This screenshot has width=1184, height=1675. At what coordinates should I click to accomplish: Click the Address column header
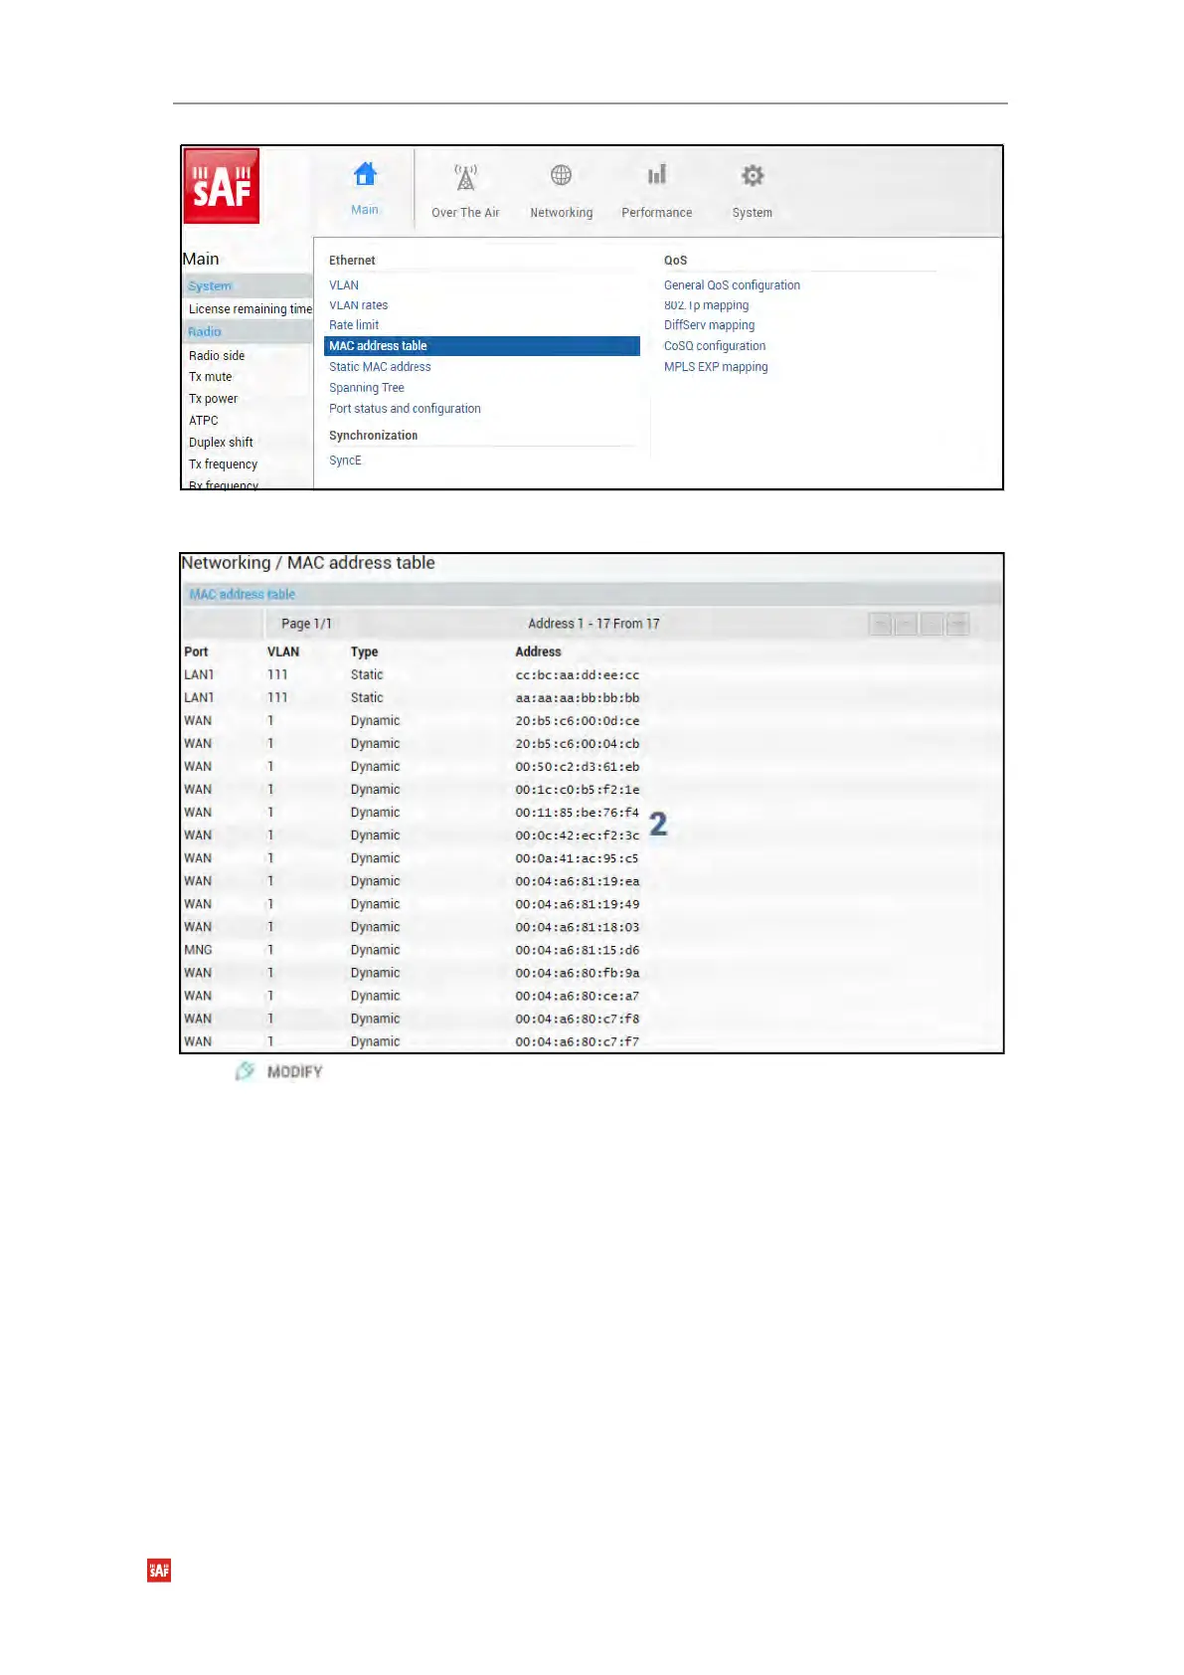point(538,651)
